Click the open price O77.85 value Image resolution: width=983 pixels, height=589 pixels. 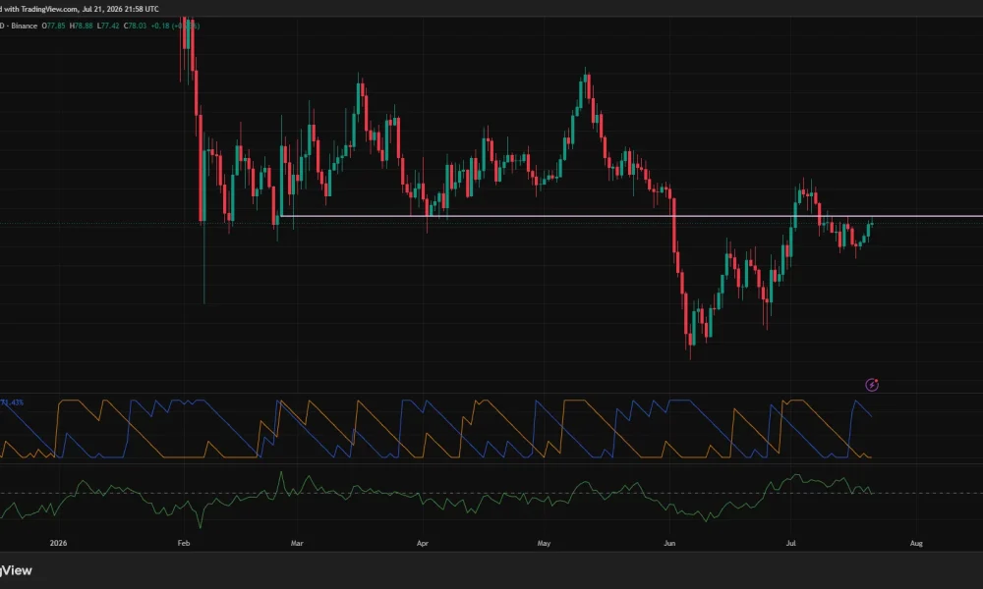pyautogui.click(x=53, y=26)
